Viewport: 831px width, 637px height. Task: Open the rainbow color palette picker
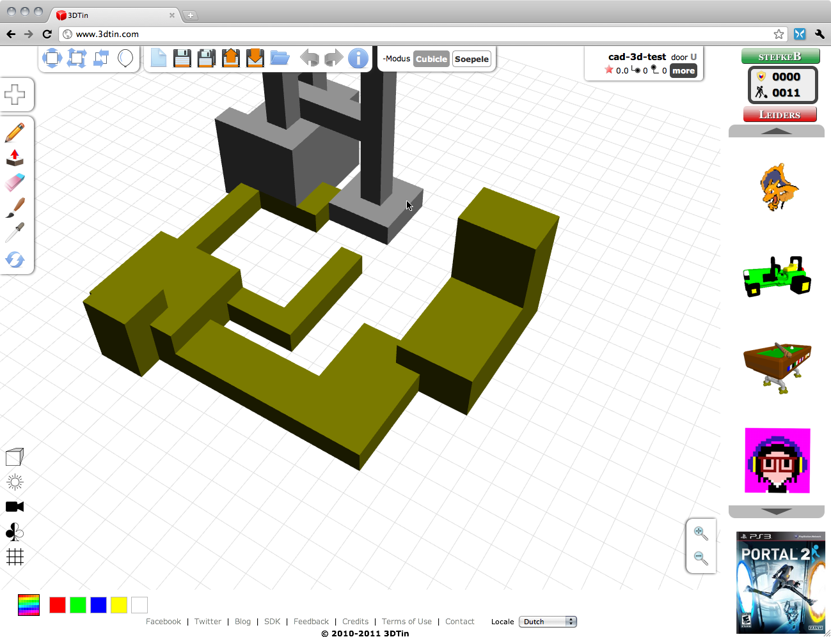point(29,605)
